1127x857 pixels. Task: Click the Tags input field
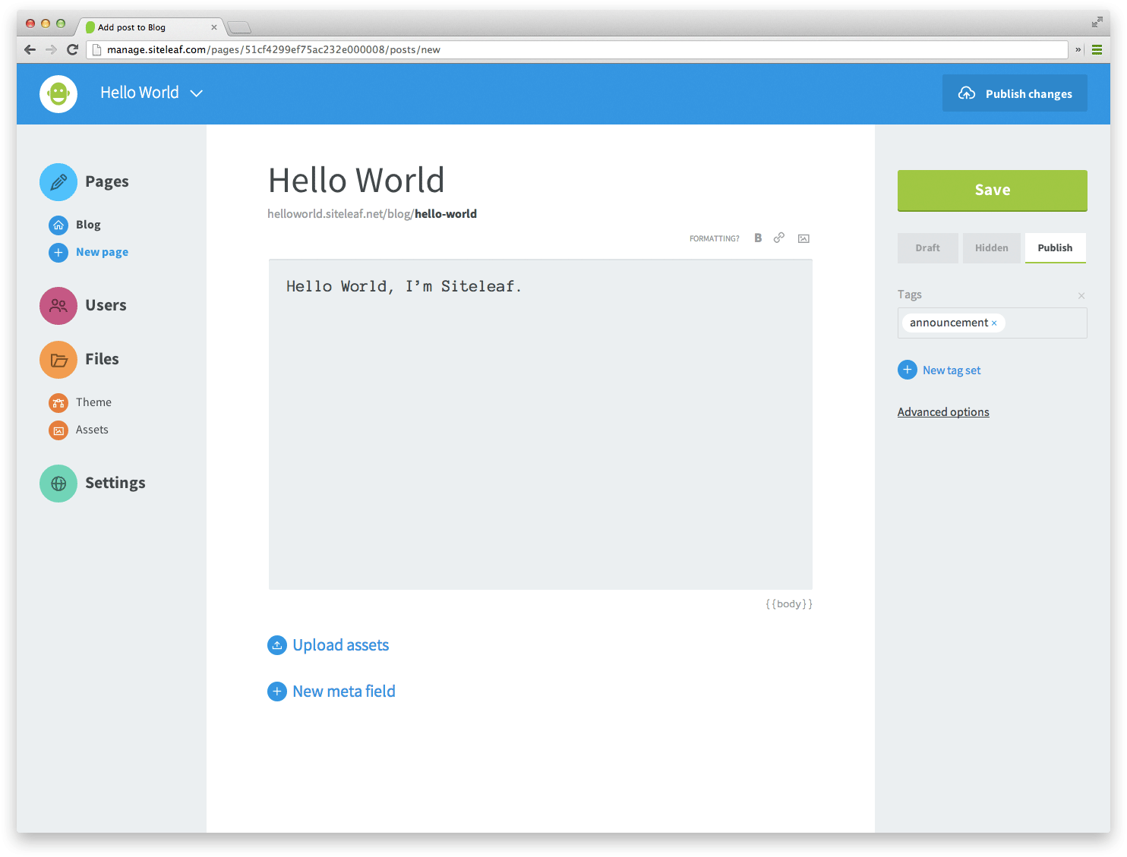pyautogui.click(x=993, y=323)
